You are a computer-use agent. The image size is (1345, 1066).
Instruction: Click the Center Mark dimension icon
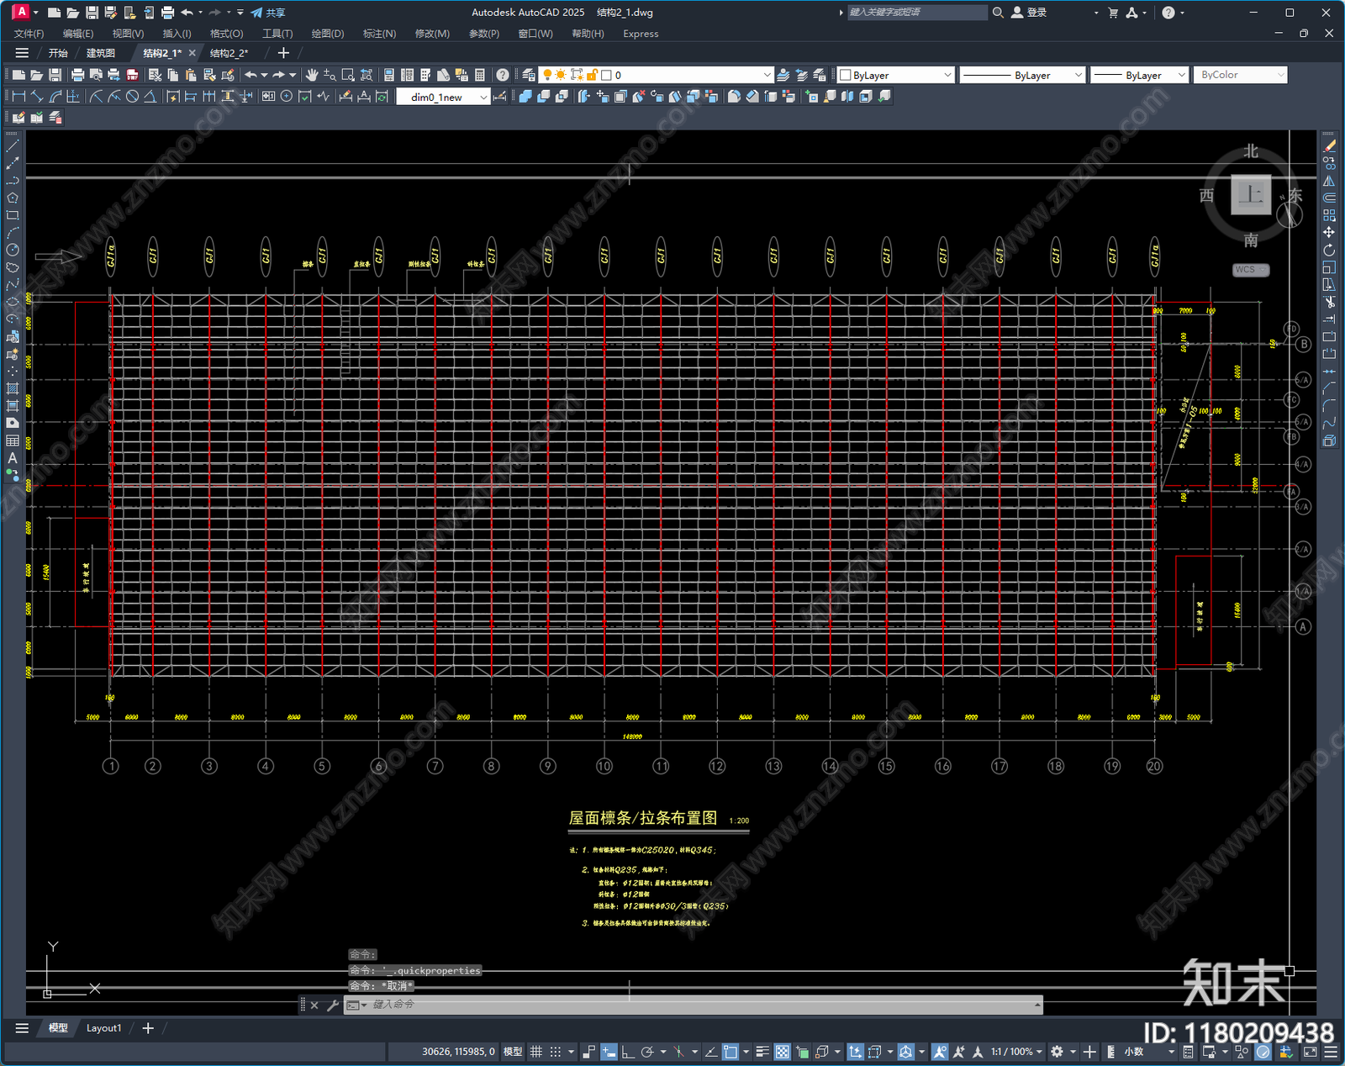coord(286,97)
